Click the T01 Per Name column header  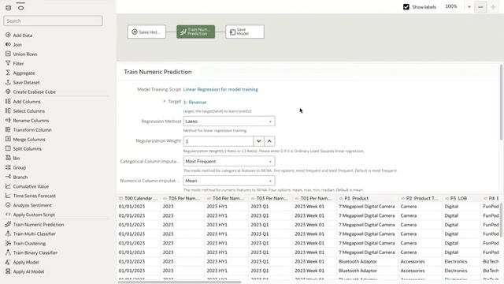314,198
